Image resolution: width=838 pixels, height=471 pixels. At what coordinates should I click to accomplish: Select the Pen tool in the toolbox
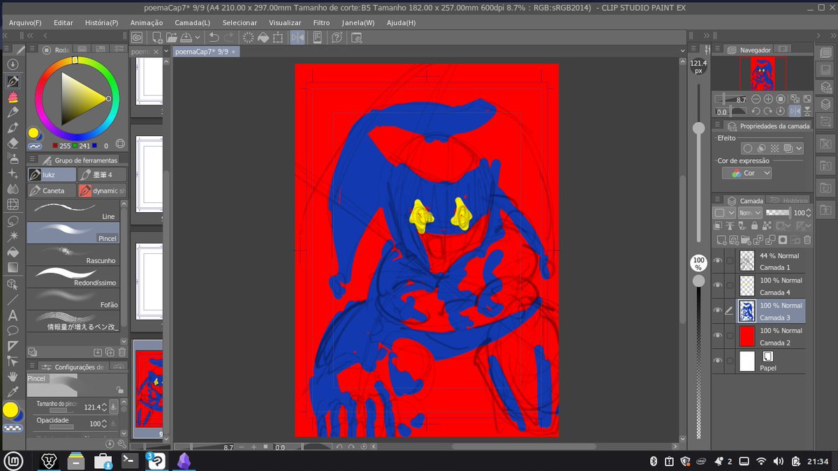[x=13, y=81]
